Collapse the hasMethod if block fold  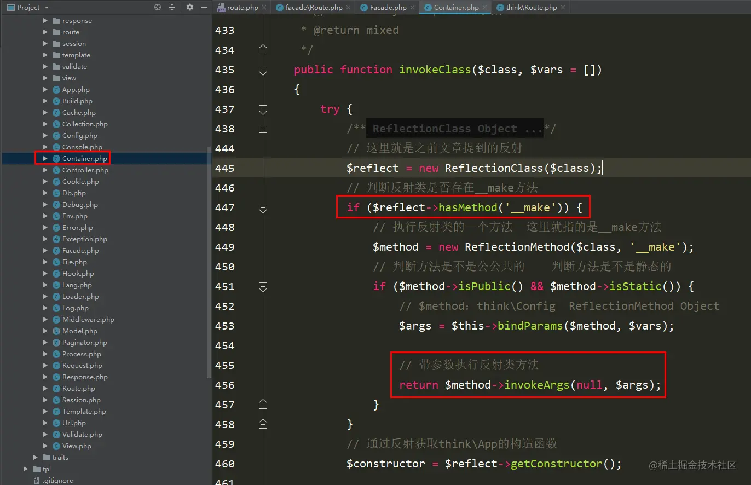click(263, 208)
